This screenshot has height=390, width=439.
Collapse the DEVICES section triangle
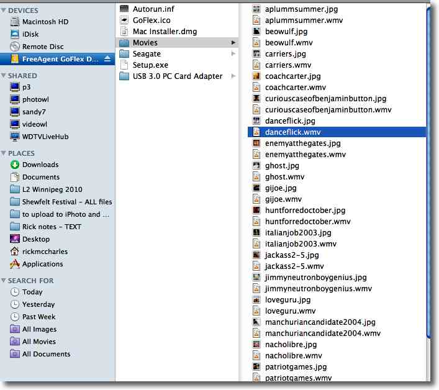4,11
